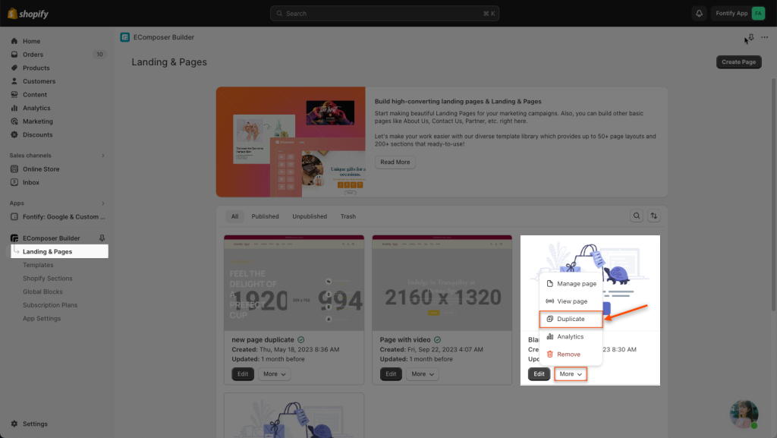Open App Settings in sidebar
This screenshot has height=438, width=777.
pos(42,319)
